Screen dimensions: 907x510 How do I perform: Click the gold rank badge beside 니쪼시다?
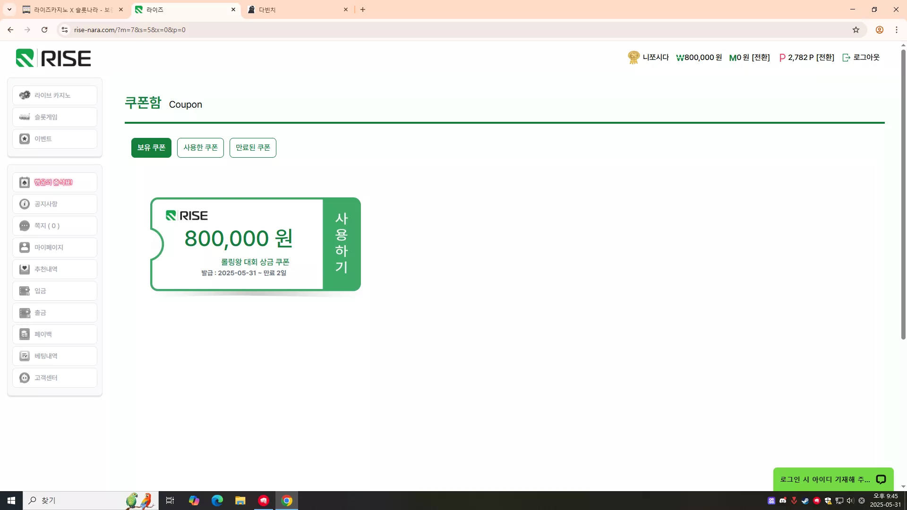pos(633,58)
